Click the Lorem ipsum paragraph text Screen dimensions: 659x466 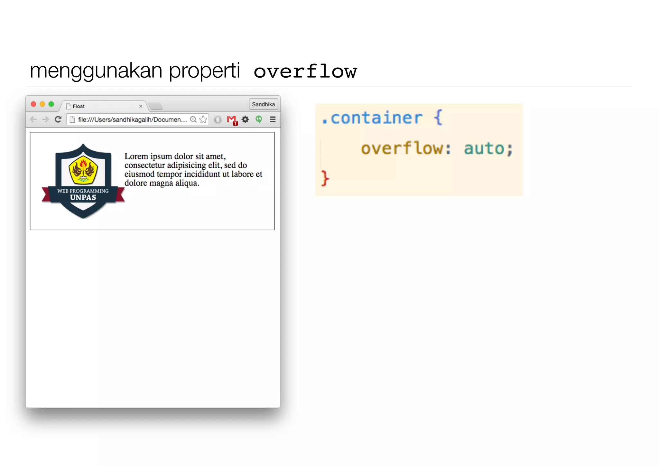(x=193, y=169)
